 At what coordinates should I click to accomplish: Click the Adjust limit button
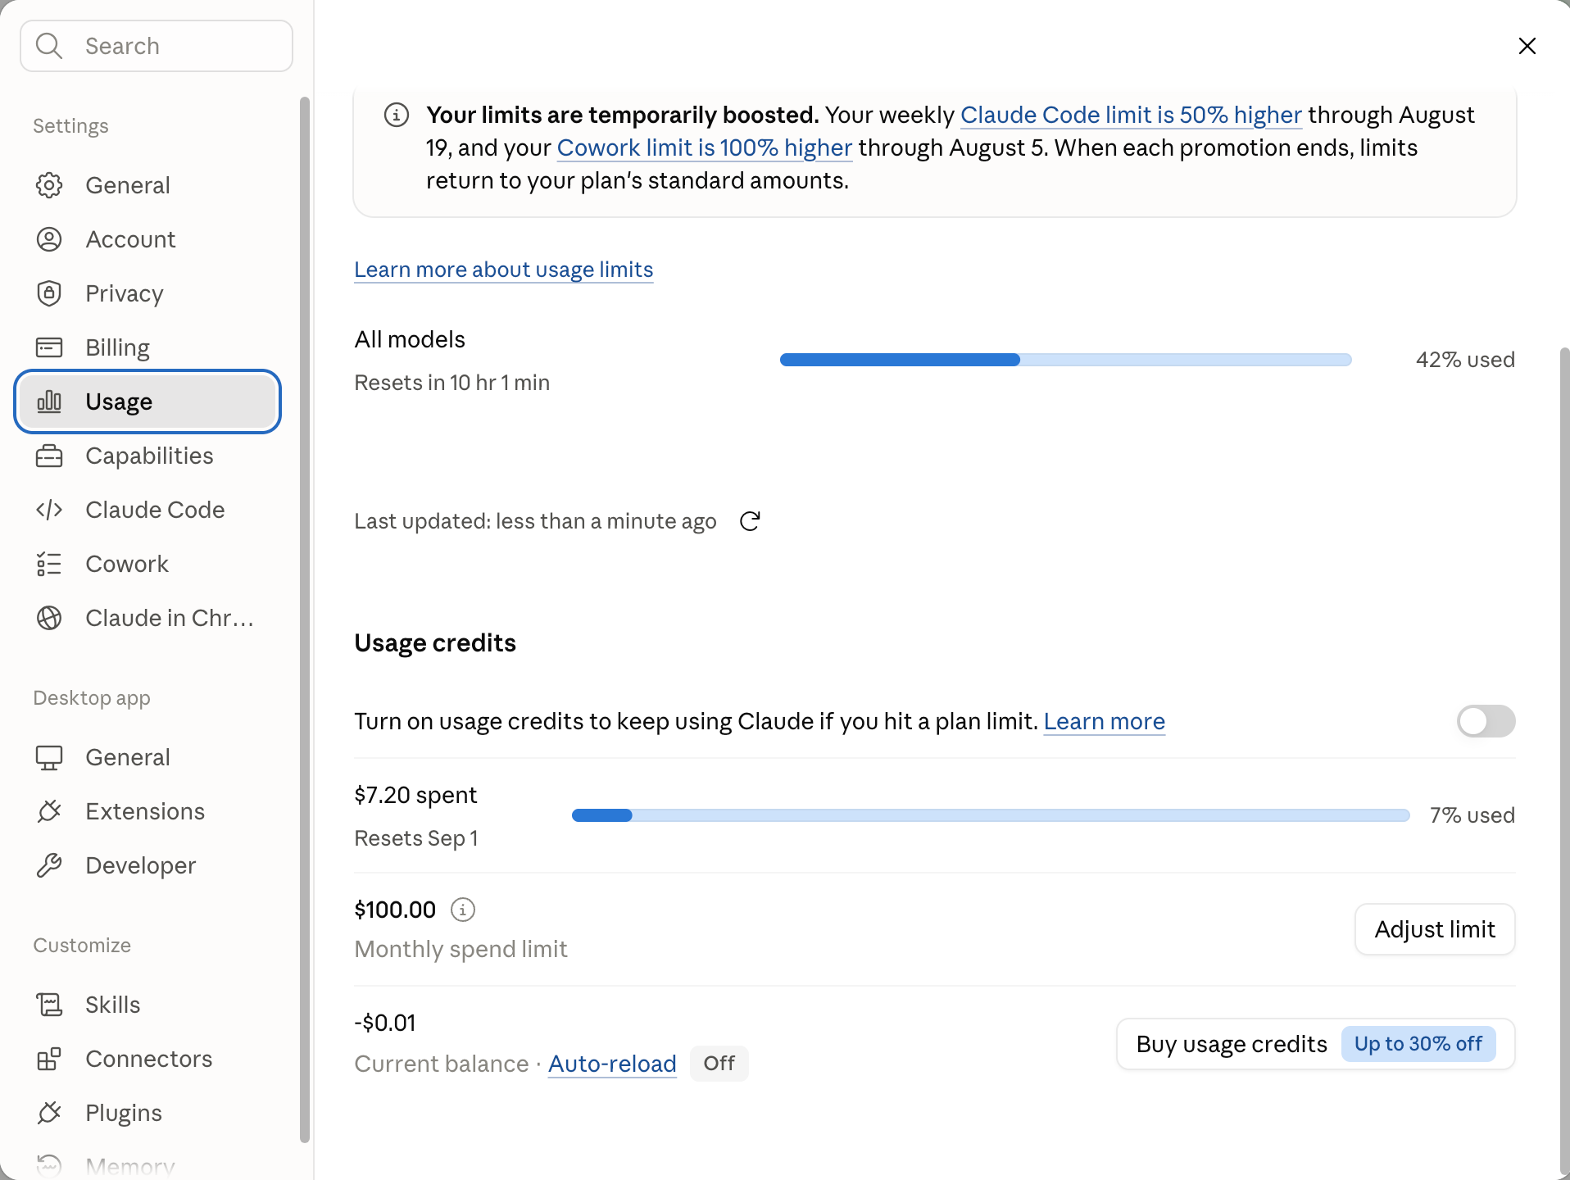tap(1435, 929)
